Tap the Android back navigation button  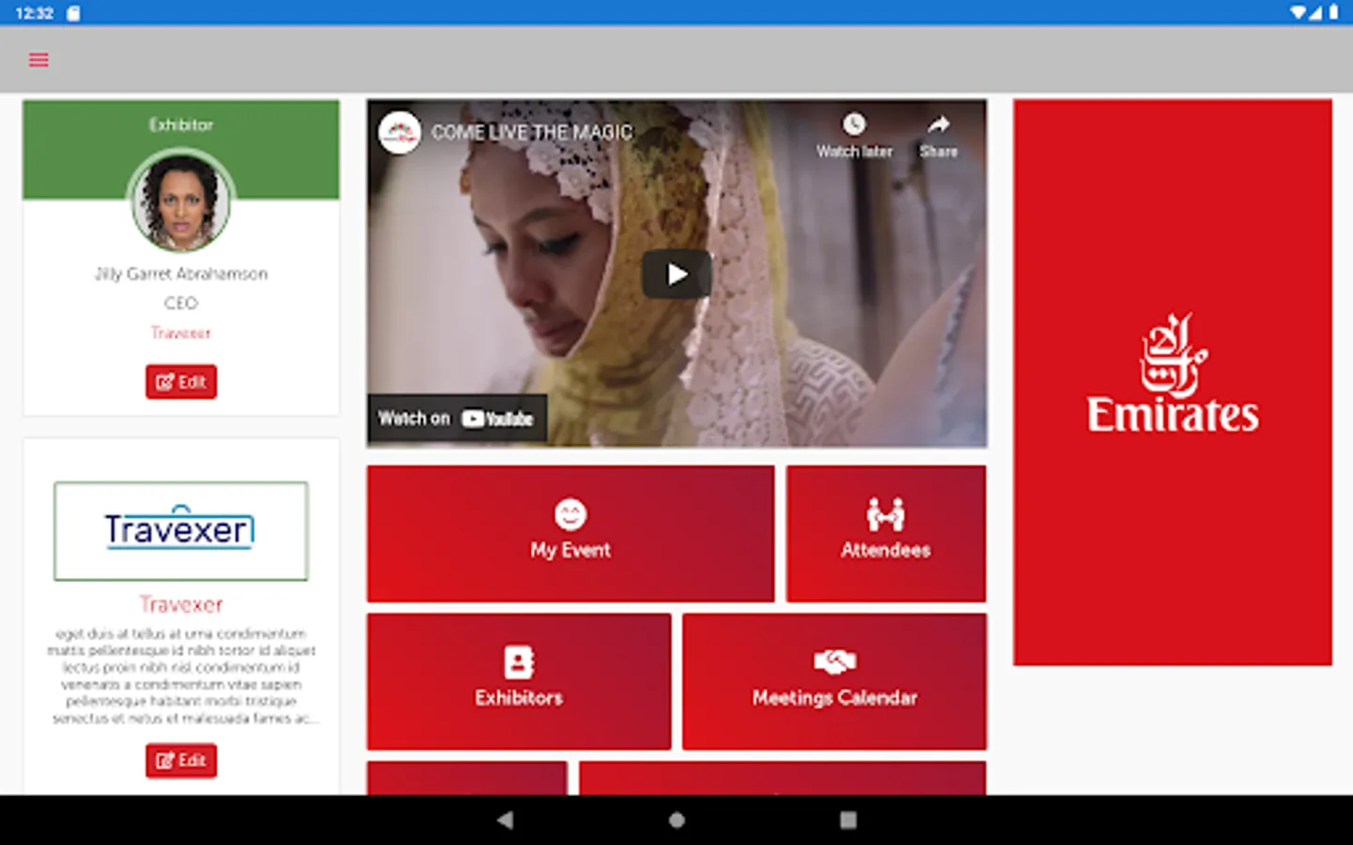(x=505, y=820)
